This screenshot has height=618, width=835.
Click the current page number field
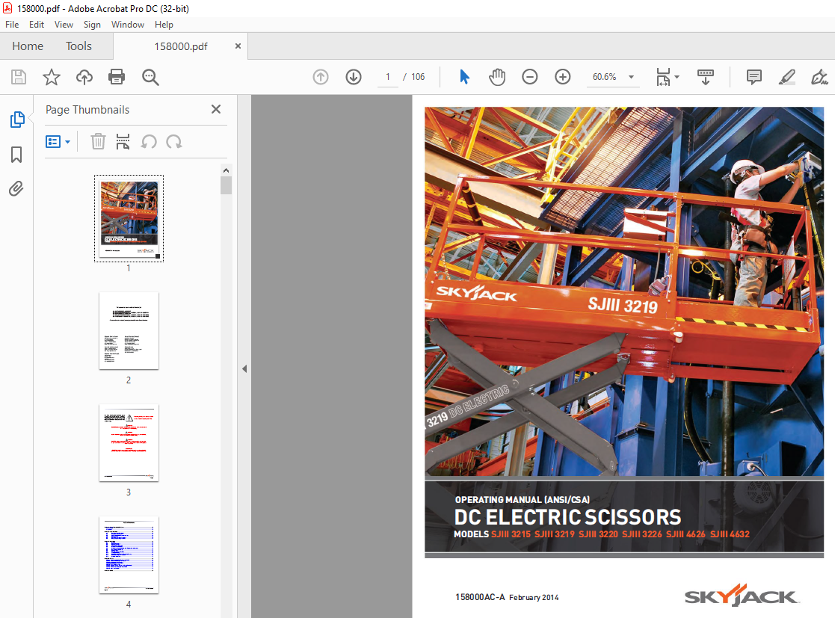click(388, 77)
